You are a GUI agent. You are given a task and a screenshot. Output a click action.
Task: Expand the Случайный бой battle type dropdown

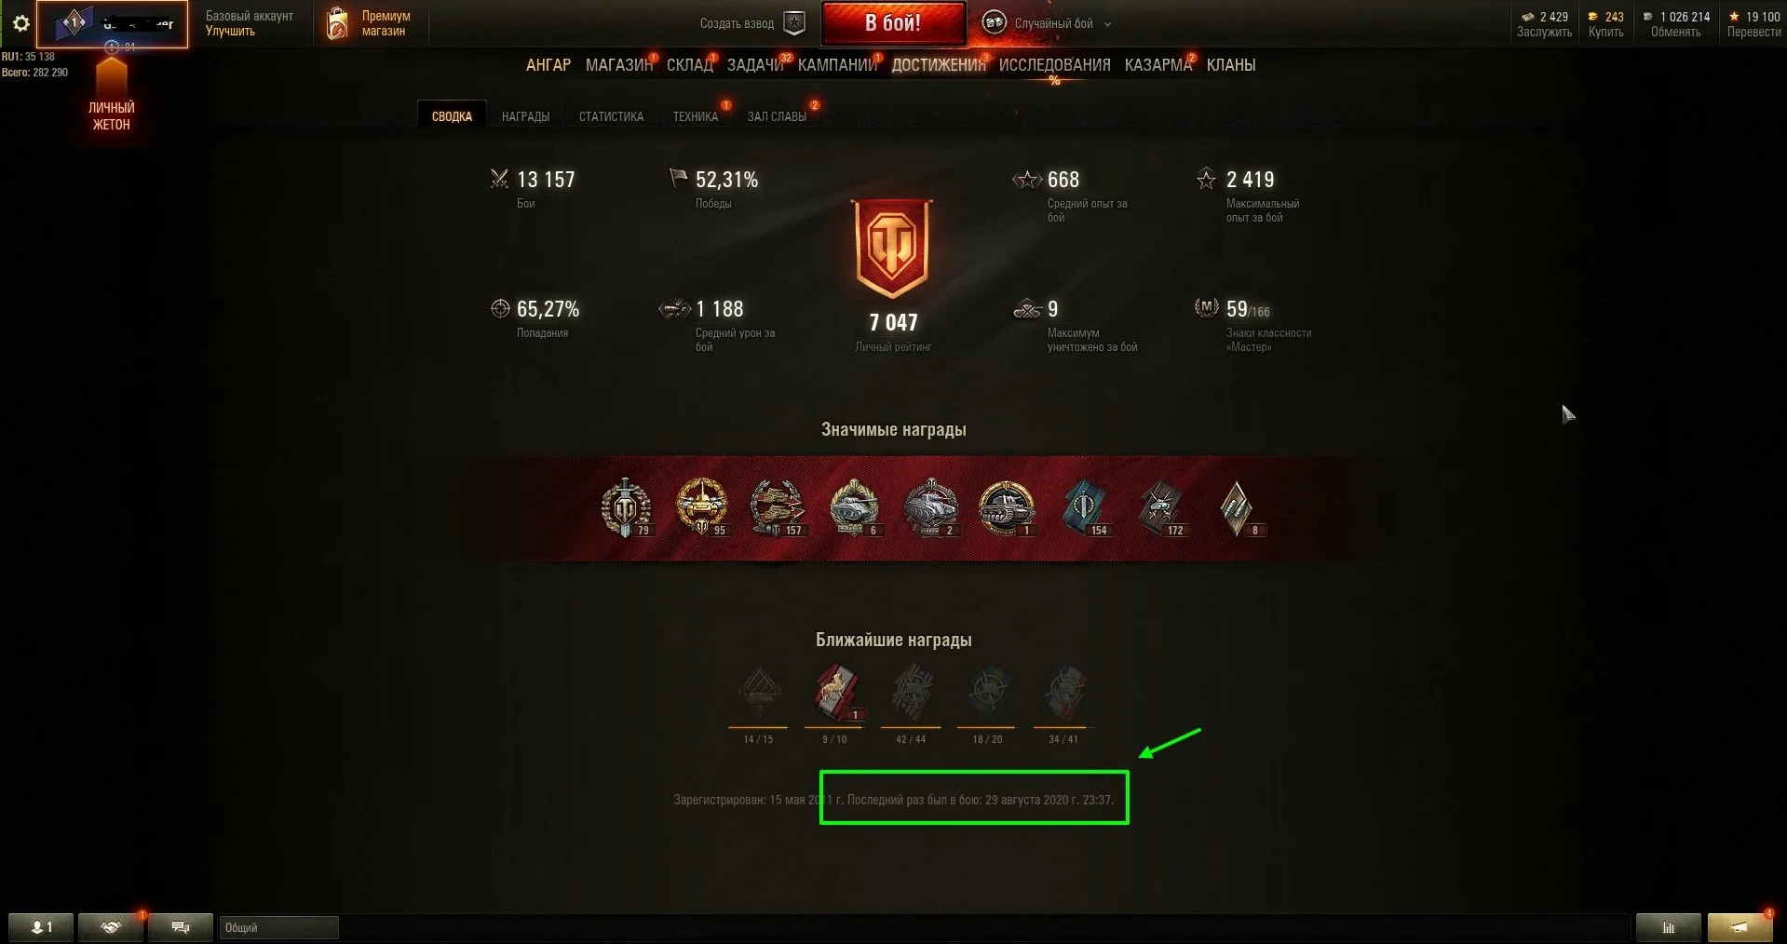[1107, 24]
